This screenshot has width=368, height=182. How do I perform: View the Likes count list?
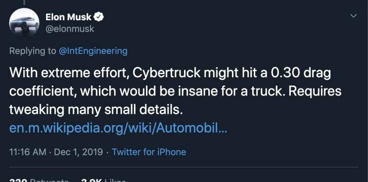103,181
